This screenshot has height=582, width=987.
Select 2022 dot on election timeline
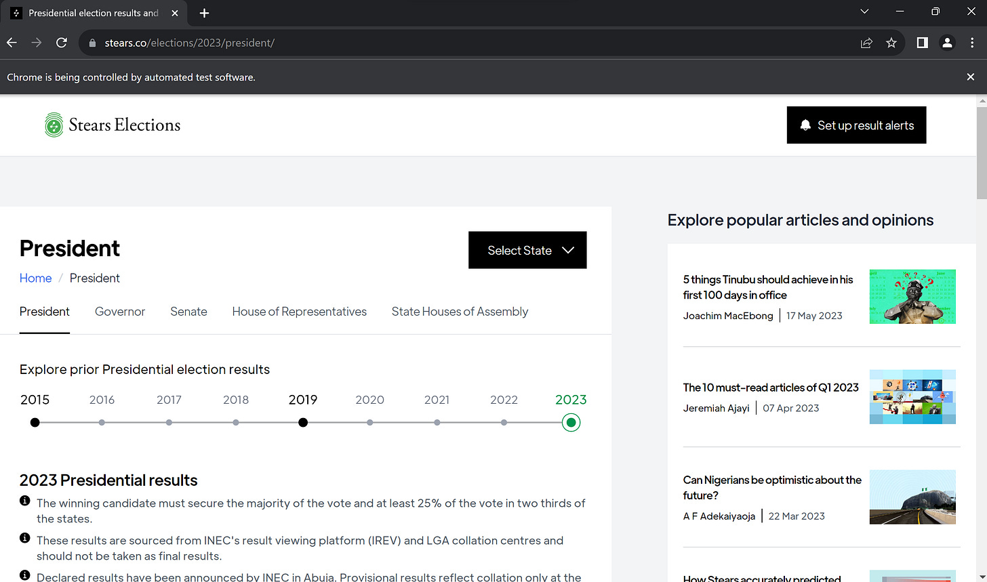[x=504, y=423]
